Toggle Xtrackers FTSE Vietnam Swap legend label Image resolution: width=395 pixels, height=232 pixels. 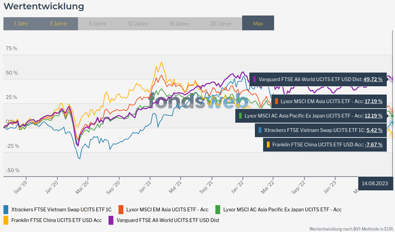(x=61, y=209)
